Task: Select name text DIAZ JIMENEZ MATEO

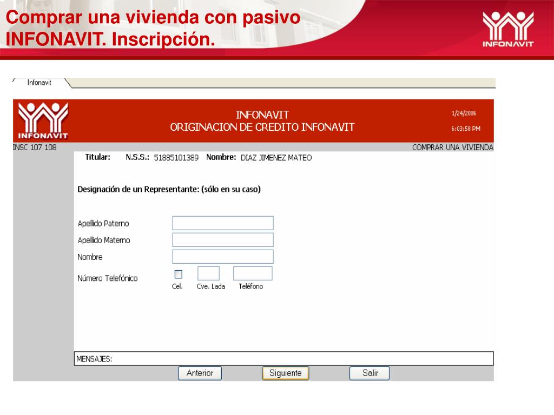Action: pyautogui.click(x=276, y=158)
